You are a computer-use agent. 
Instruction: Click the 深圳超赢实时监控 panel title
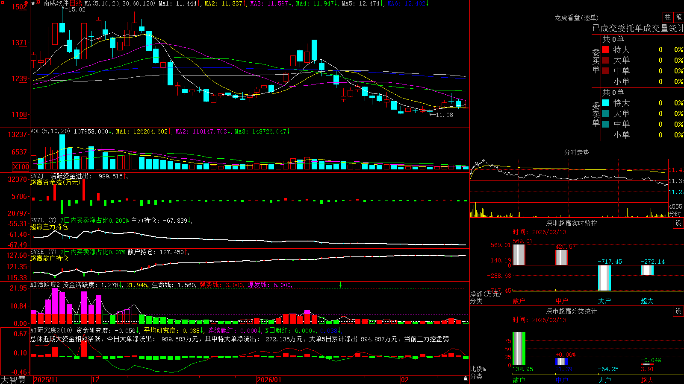click(x=571, y=223)
